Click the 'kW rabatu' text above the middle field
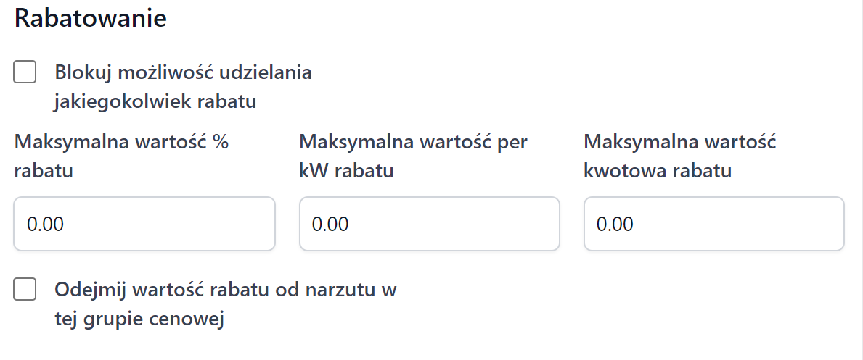Viewport: 863px width, 360px height. pos(346,172)
